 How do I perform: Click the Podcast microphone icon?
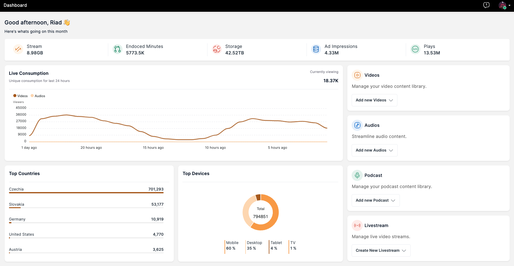coord(357,175)
